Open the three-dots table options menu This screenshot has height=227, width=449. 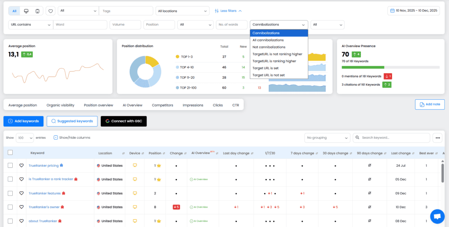[437, 138]
